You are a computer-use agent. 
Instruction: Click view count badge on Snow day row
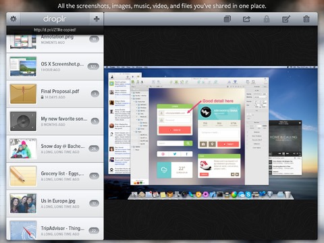94,148
